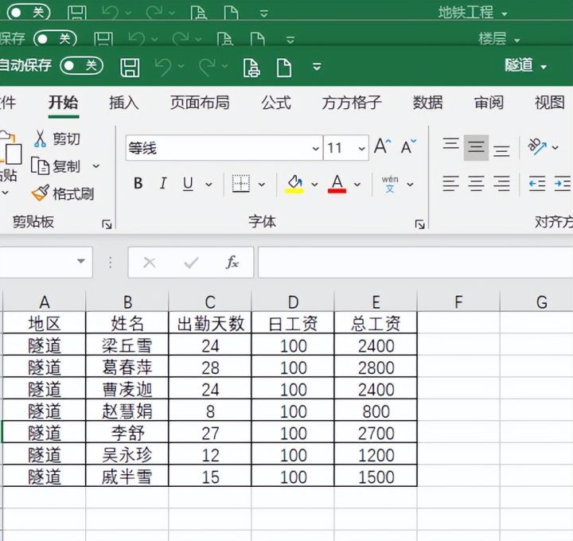Switch to 开始 ribbon tab
This screenshot has height=541, width=573.
pos(64,103)
